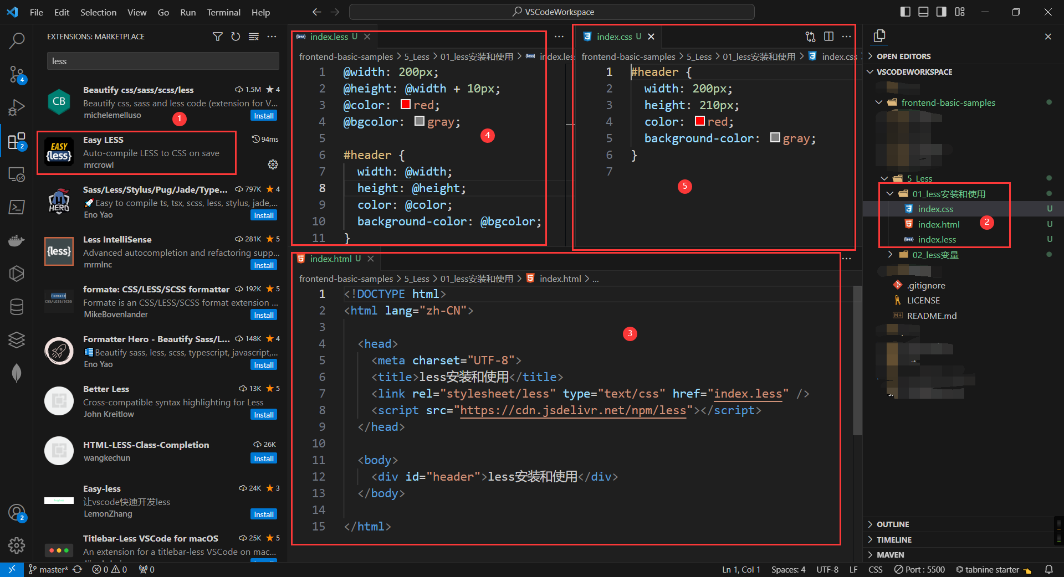Open more actions for index.less editor group
1064x577 pixels.
[559, 37]
